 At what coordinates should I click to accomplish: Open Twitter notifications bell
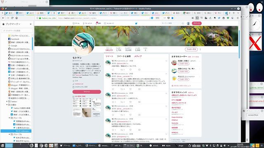(x=98, y=23)
